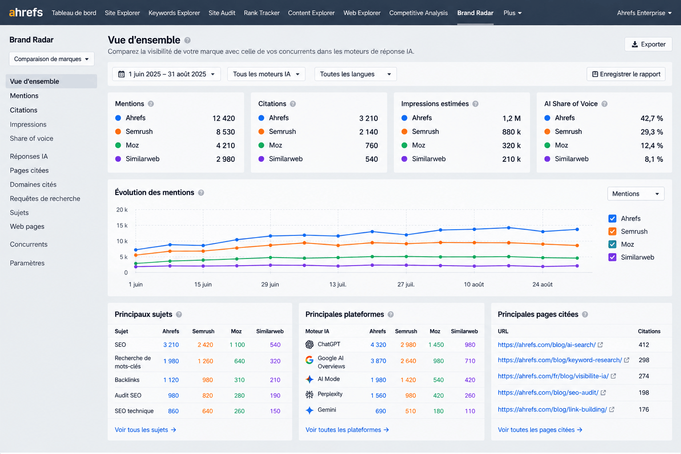The width and height of the screenshot is (681, 454).
Task: Click Enregistrer le rapport button
Action: click(626, 74)
